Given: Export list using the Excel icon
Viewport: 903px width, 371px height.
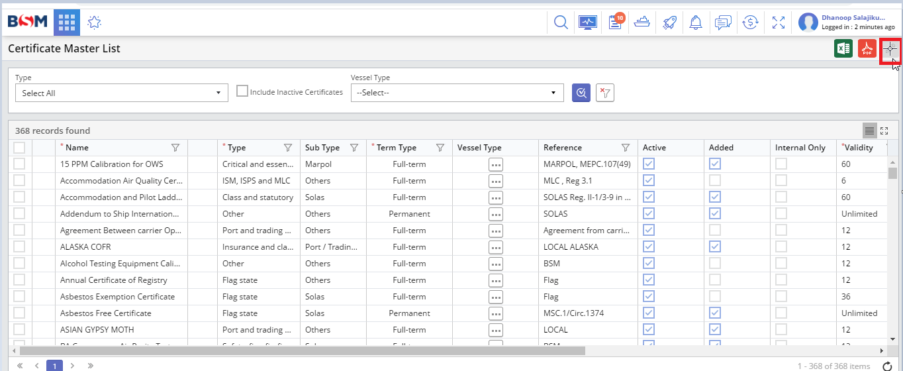Looking at the screenshot, I should click(x=843, y=49).
